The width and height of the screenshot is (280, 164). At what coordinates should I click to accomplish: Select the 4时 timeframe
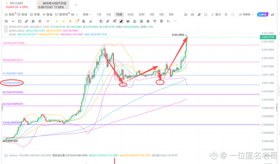162,15
